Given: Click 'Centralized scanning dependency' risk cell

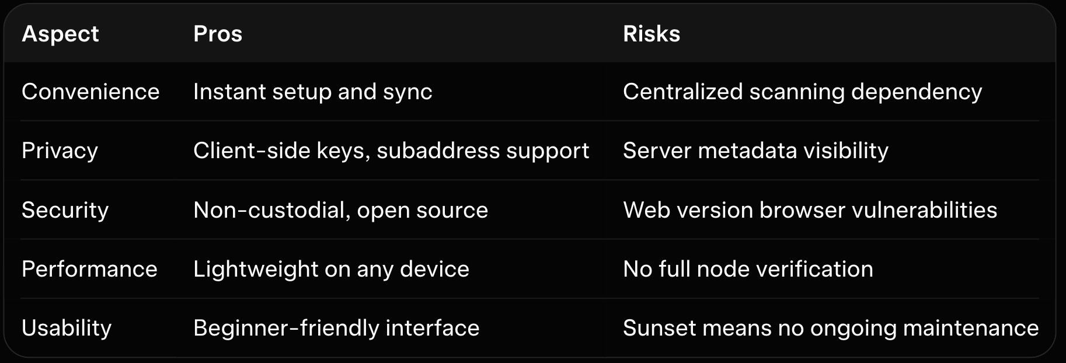Looking at the screenshot, I should (802, 92).
